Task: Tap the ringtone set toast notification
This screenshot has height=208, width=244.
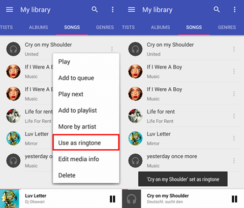Action: pos(183,179)
